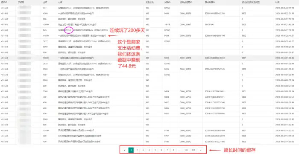Screen dimensions: 299x154
Task: Open page 5 of the records
Action: pos(155,150)
